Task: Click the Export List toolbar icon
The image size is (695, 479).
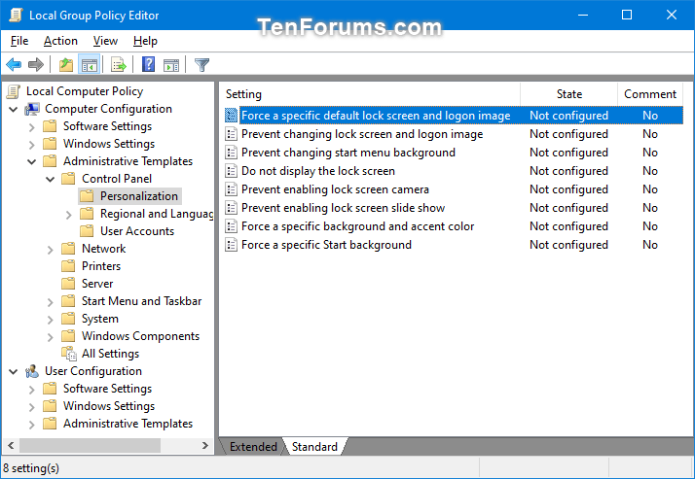Action: (119, 65)
